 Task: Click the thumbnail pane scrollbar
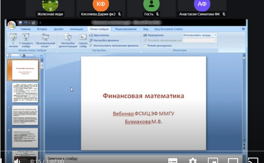[42, 65]
